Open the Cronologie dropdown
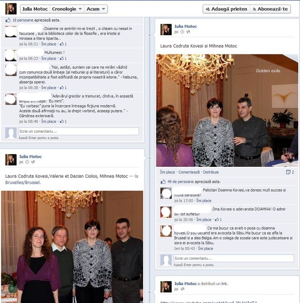300x303 pixels. click(x=67, y=9)
